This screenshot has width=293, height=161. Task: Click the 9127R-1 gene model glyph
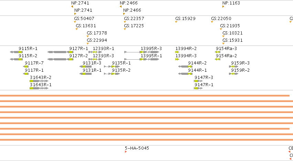tap(61, 52)
